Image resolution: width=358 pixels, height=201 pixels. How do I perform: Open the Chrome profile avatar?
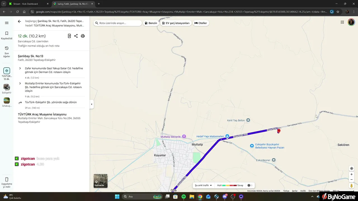pyautogui.click(x=347, y=12)
